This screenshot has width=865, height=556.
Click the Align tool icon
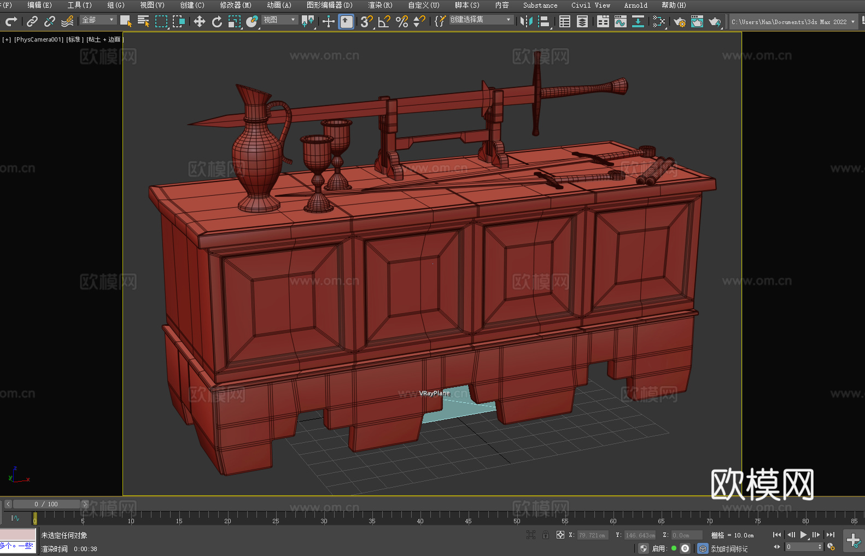(x=544, y=21)
